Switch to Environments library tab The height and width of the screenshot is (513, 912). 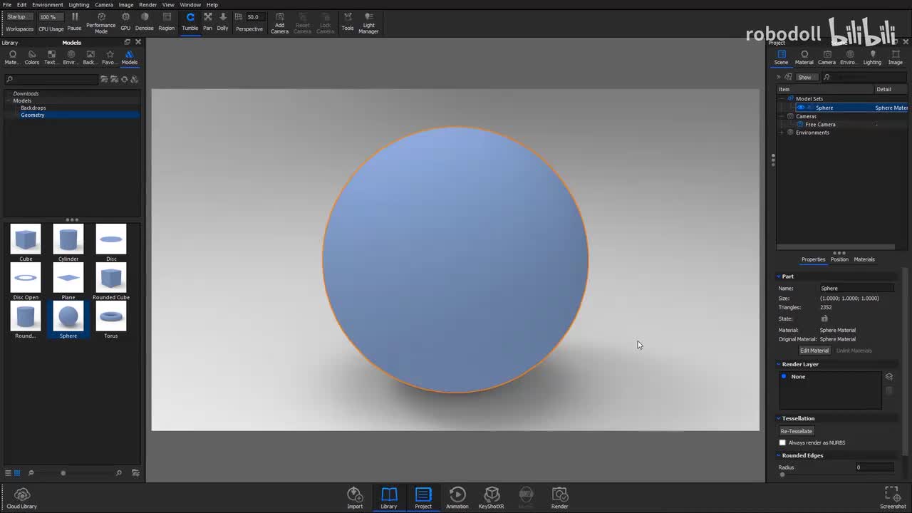tap(71, 58)
